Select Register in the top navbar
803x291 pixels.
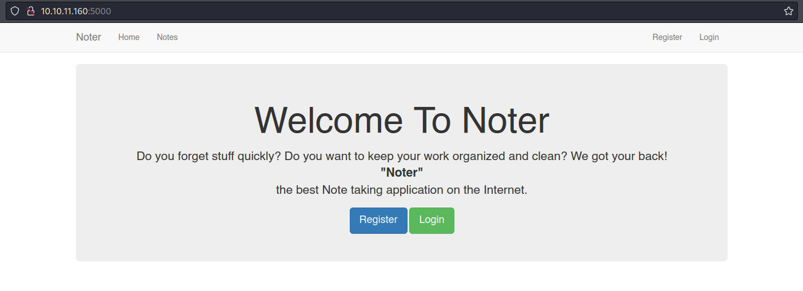click(667, 37)
